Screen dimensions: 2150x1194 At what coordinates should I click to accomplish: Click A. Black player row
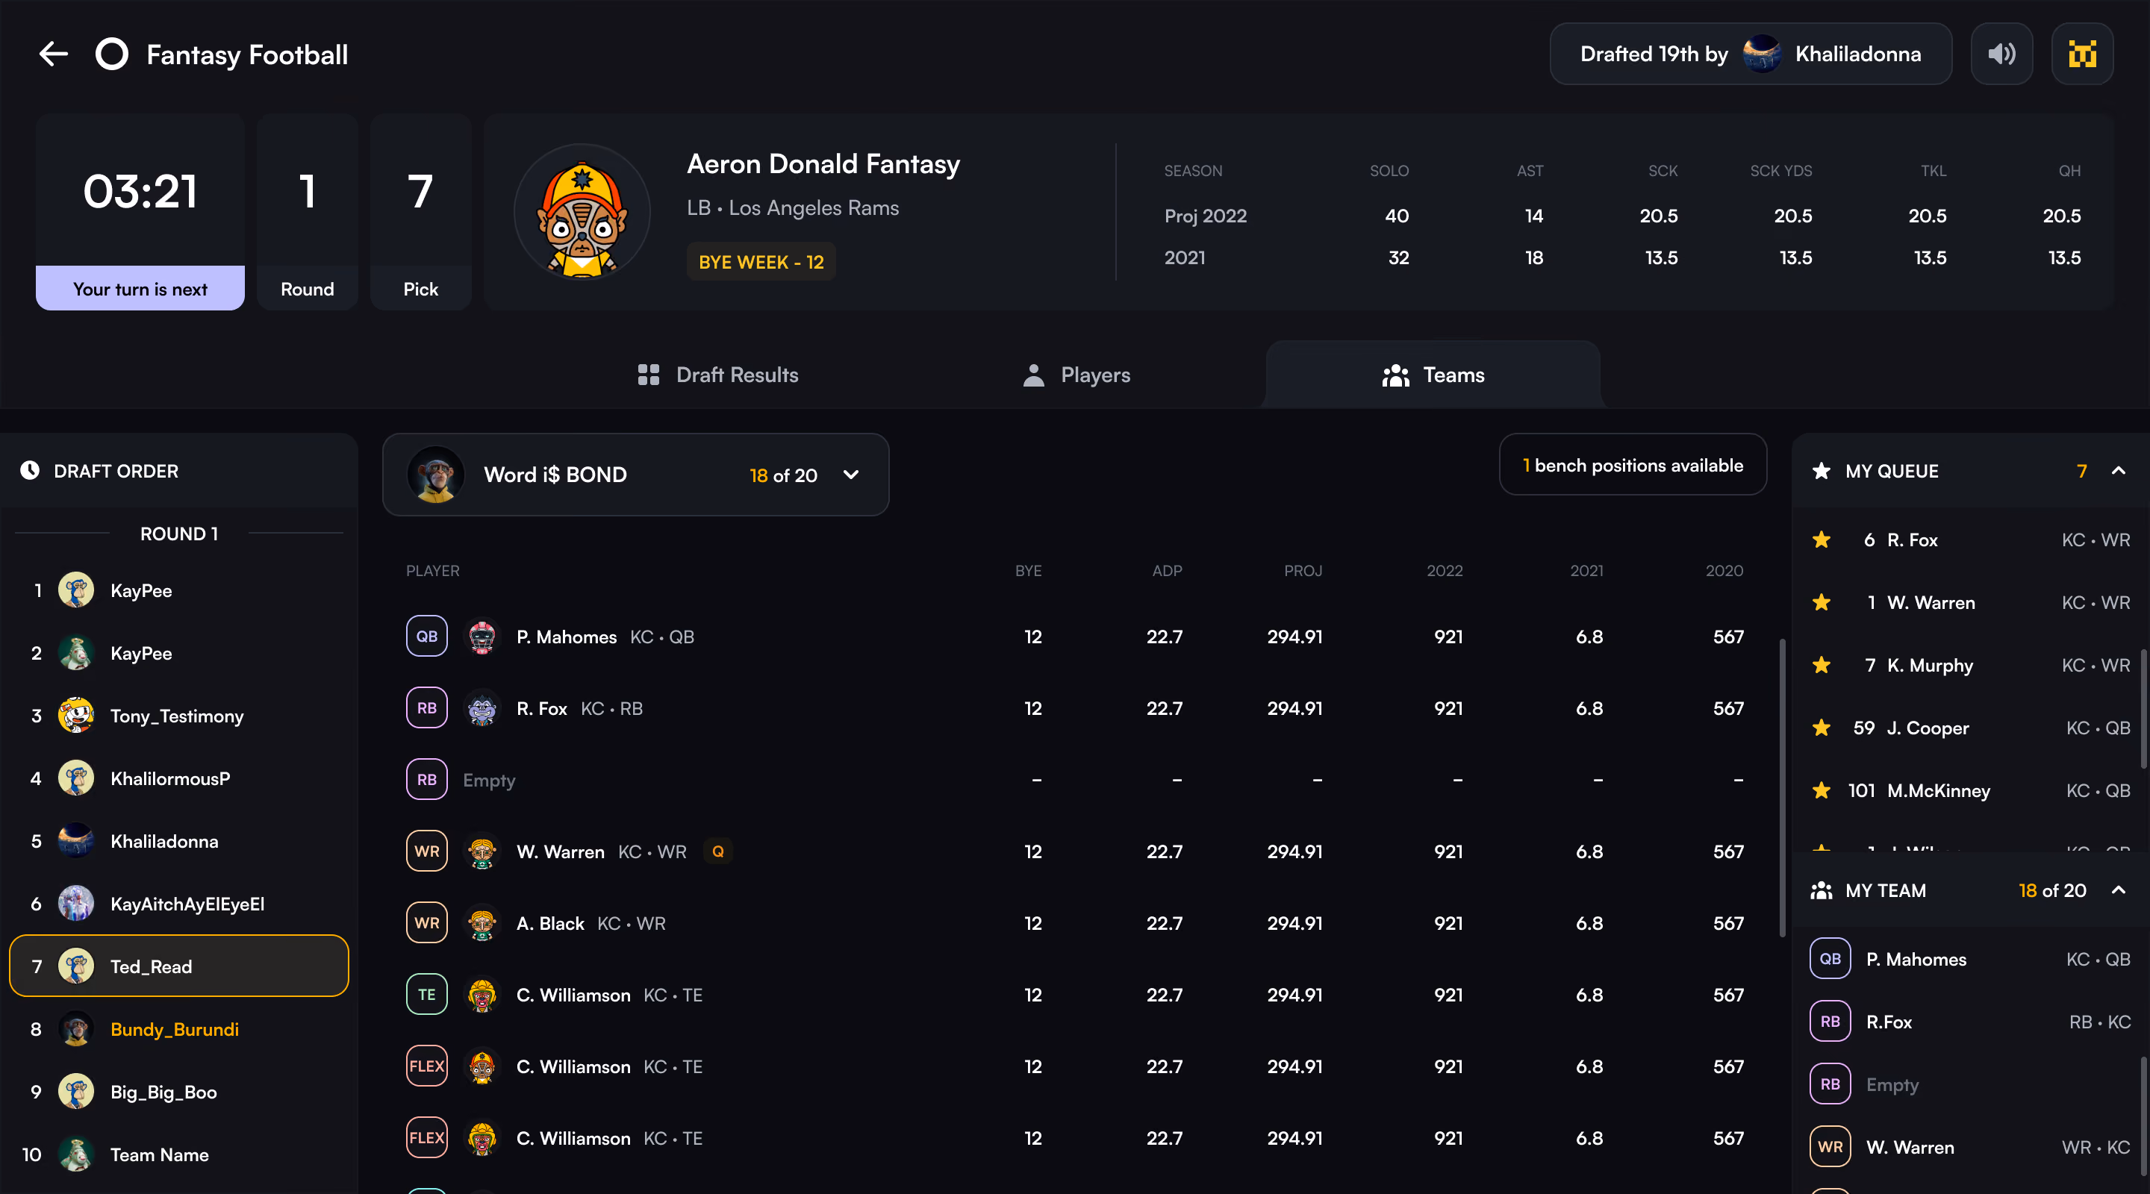tap(1075, 923)
